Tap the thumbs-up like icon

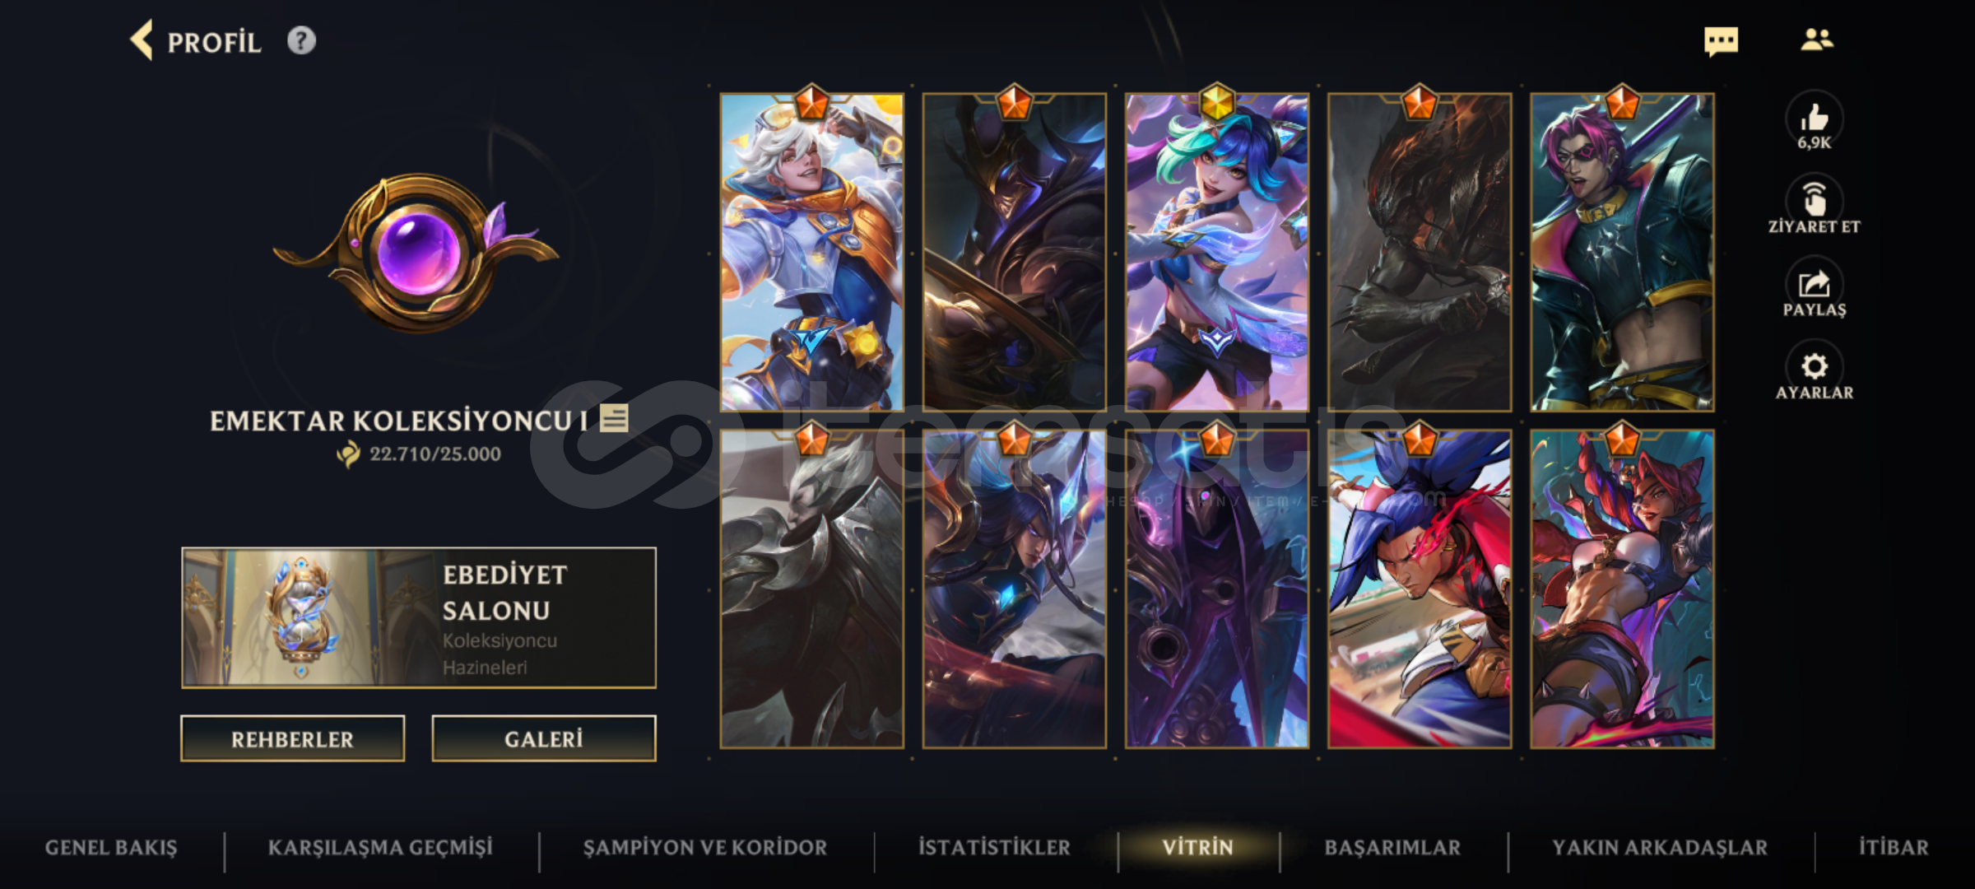tap(1814, 119)
